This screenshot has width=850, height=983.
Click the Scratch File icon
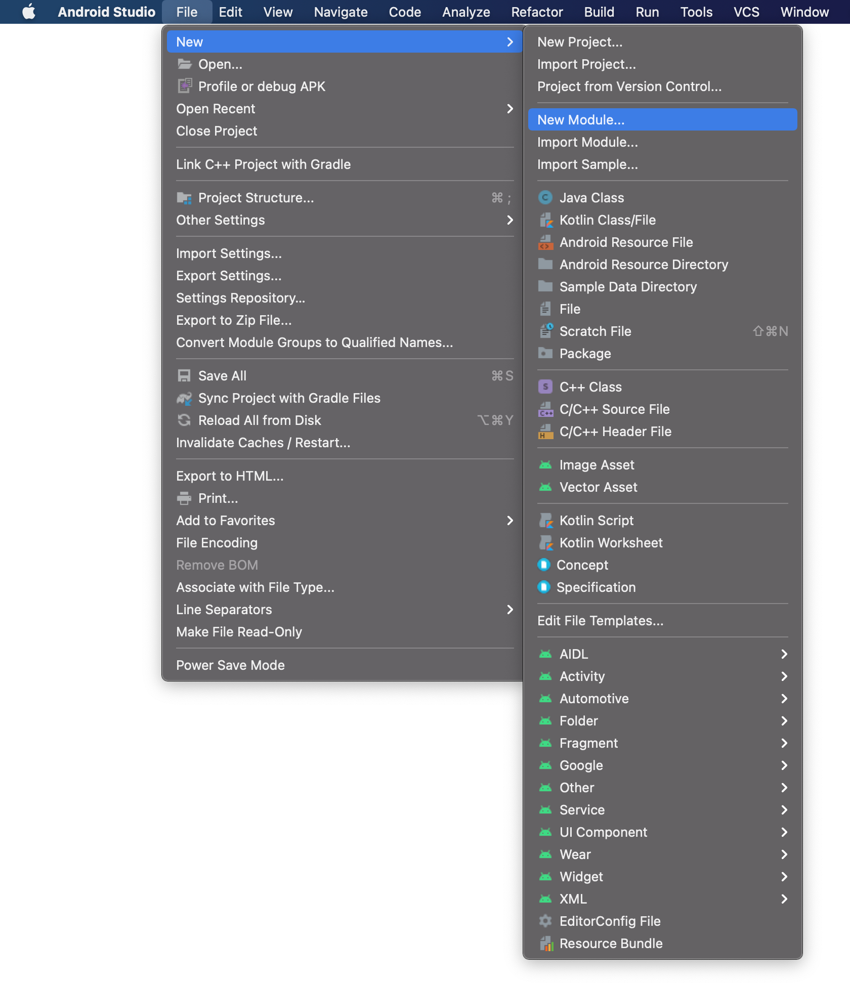(x=546, y=331)
